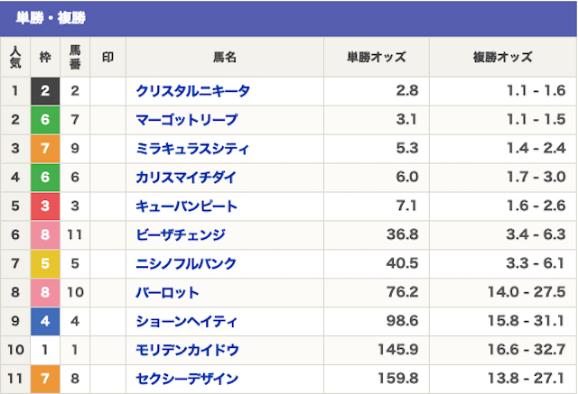Open horse バーロット link

tap(167, 292)
